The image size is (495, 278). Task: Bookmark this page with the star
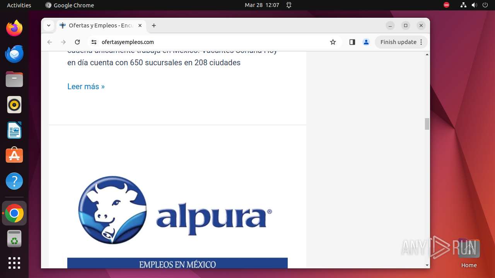(333, 42)
